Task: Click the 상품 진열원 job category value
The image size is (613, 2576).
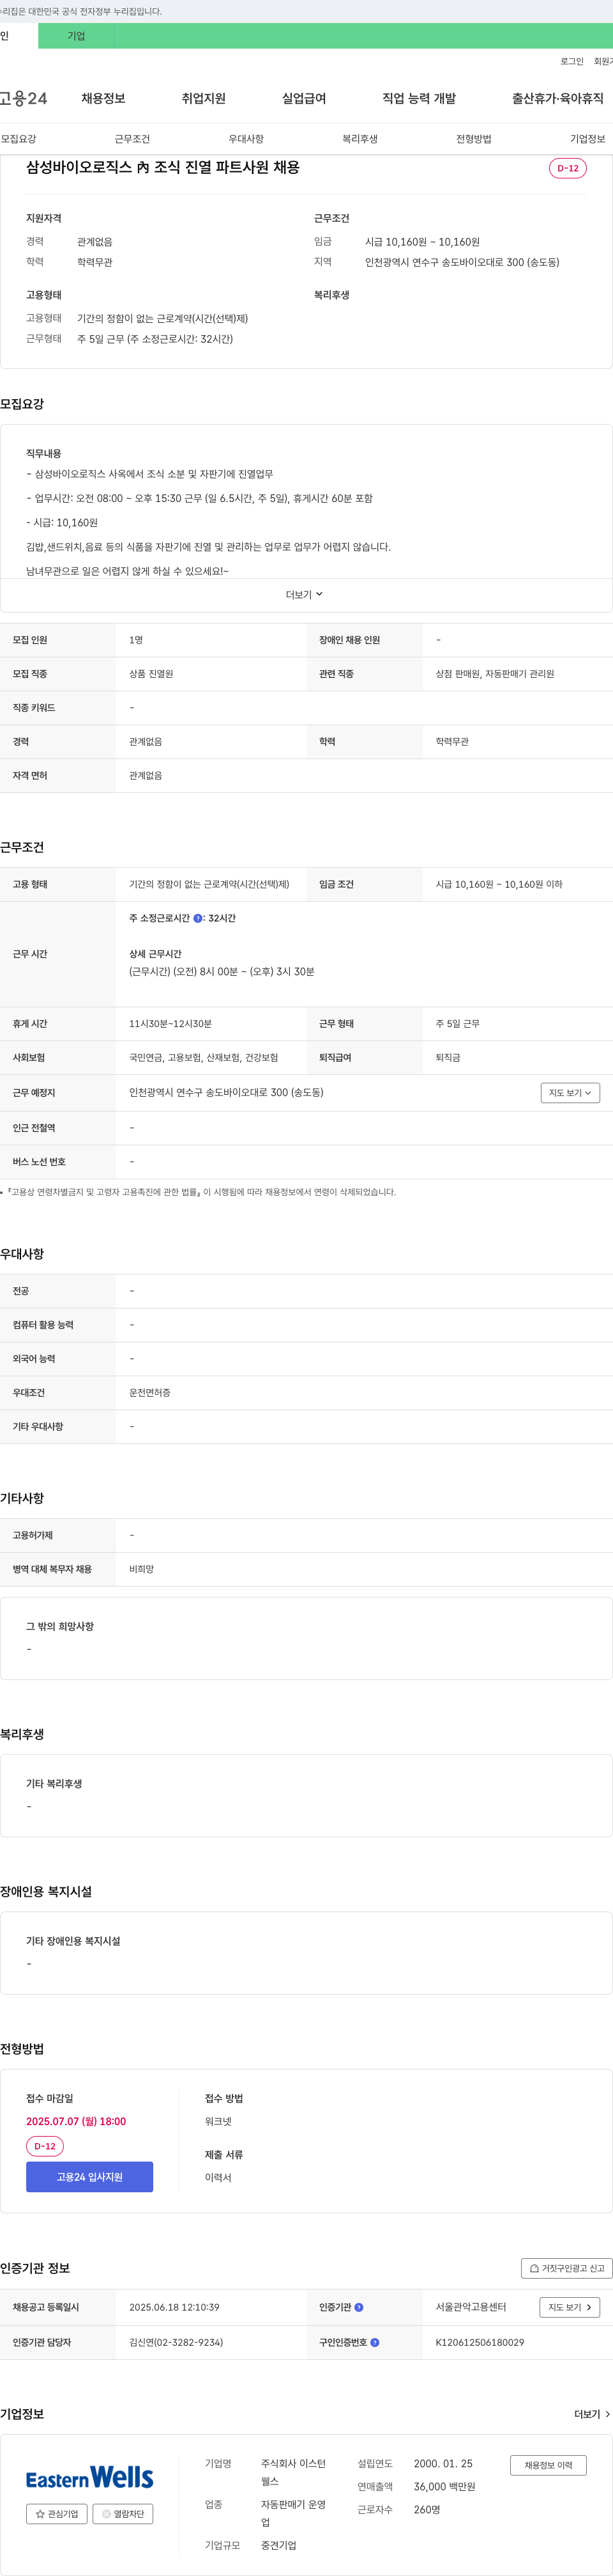Action: tap(151, 674)
